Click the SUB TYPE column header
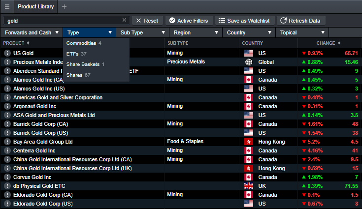The width and height of the screenshot is (362, 209). (x=178, y=43)
